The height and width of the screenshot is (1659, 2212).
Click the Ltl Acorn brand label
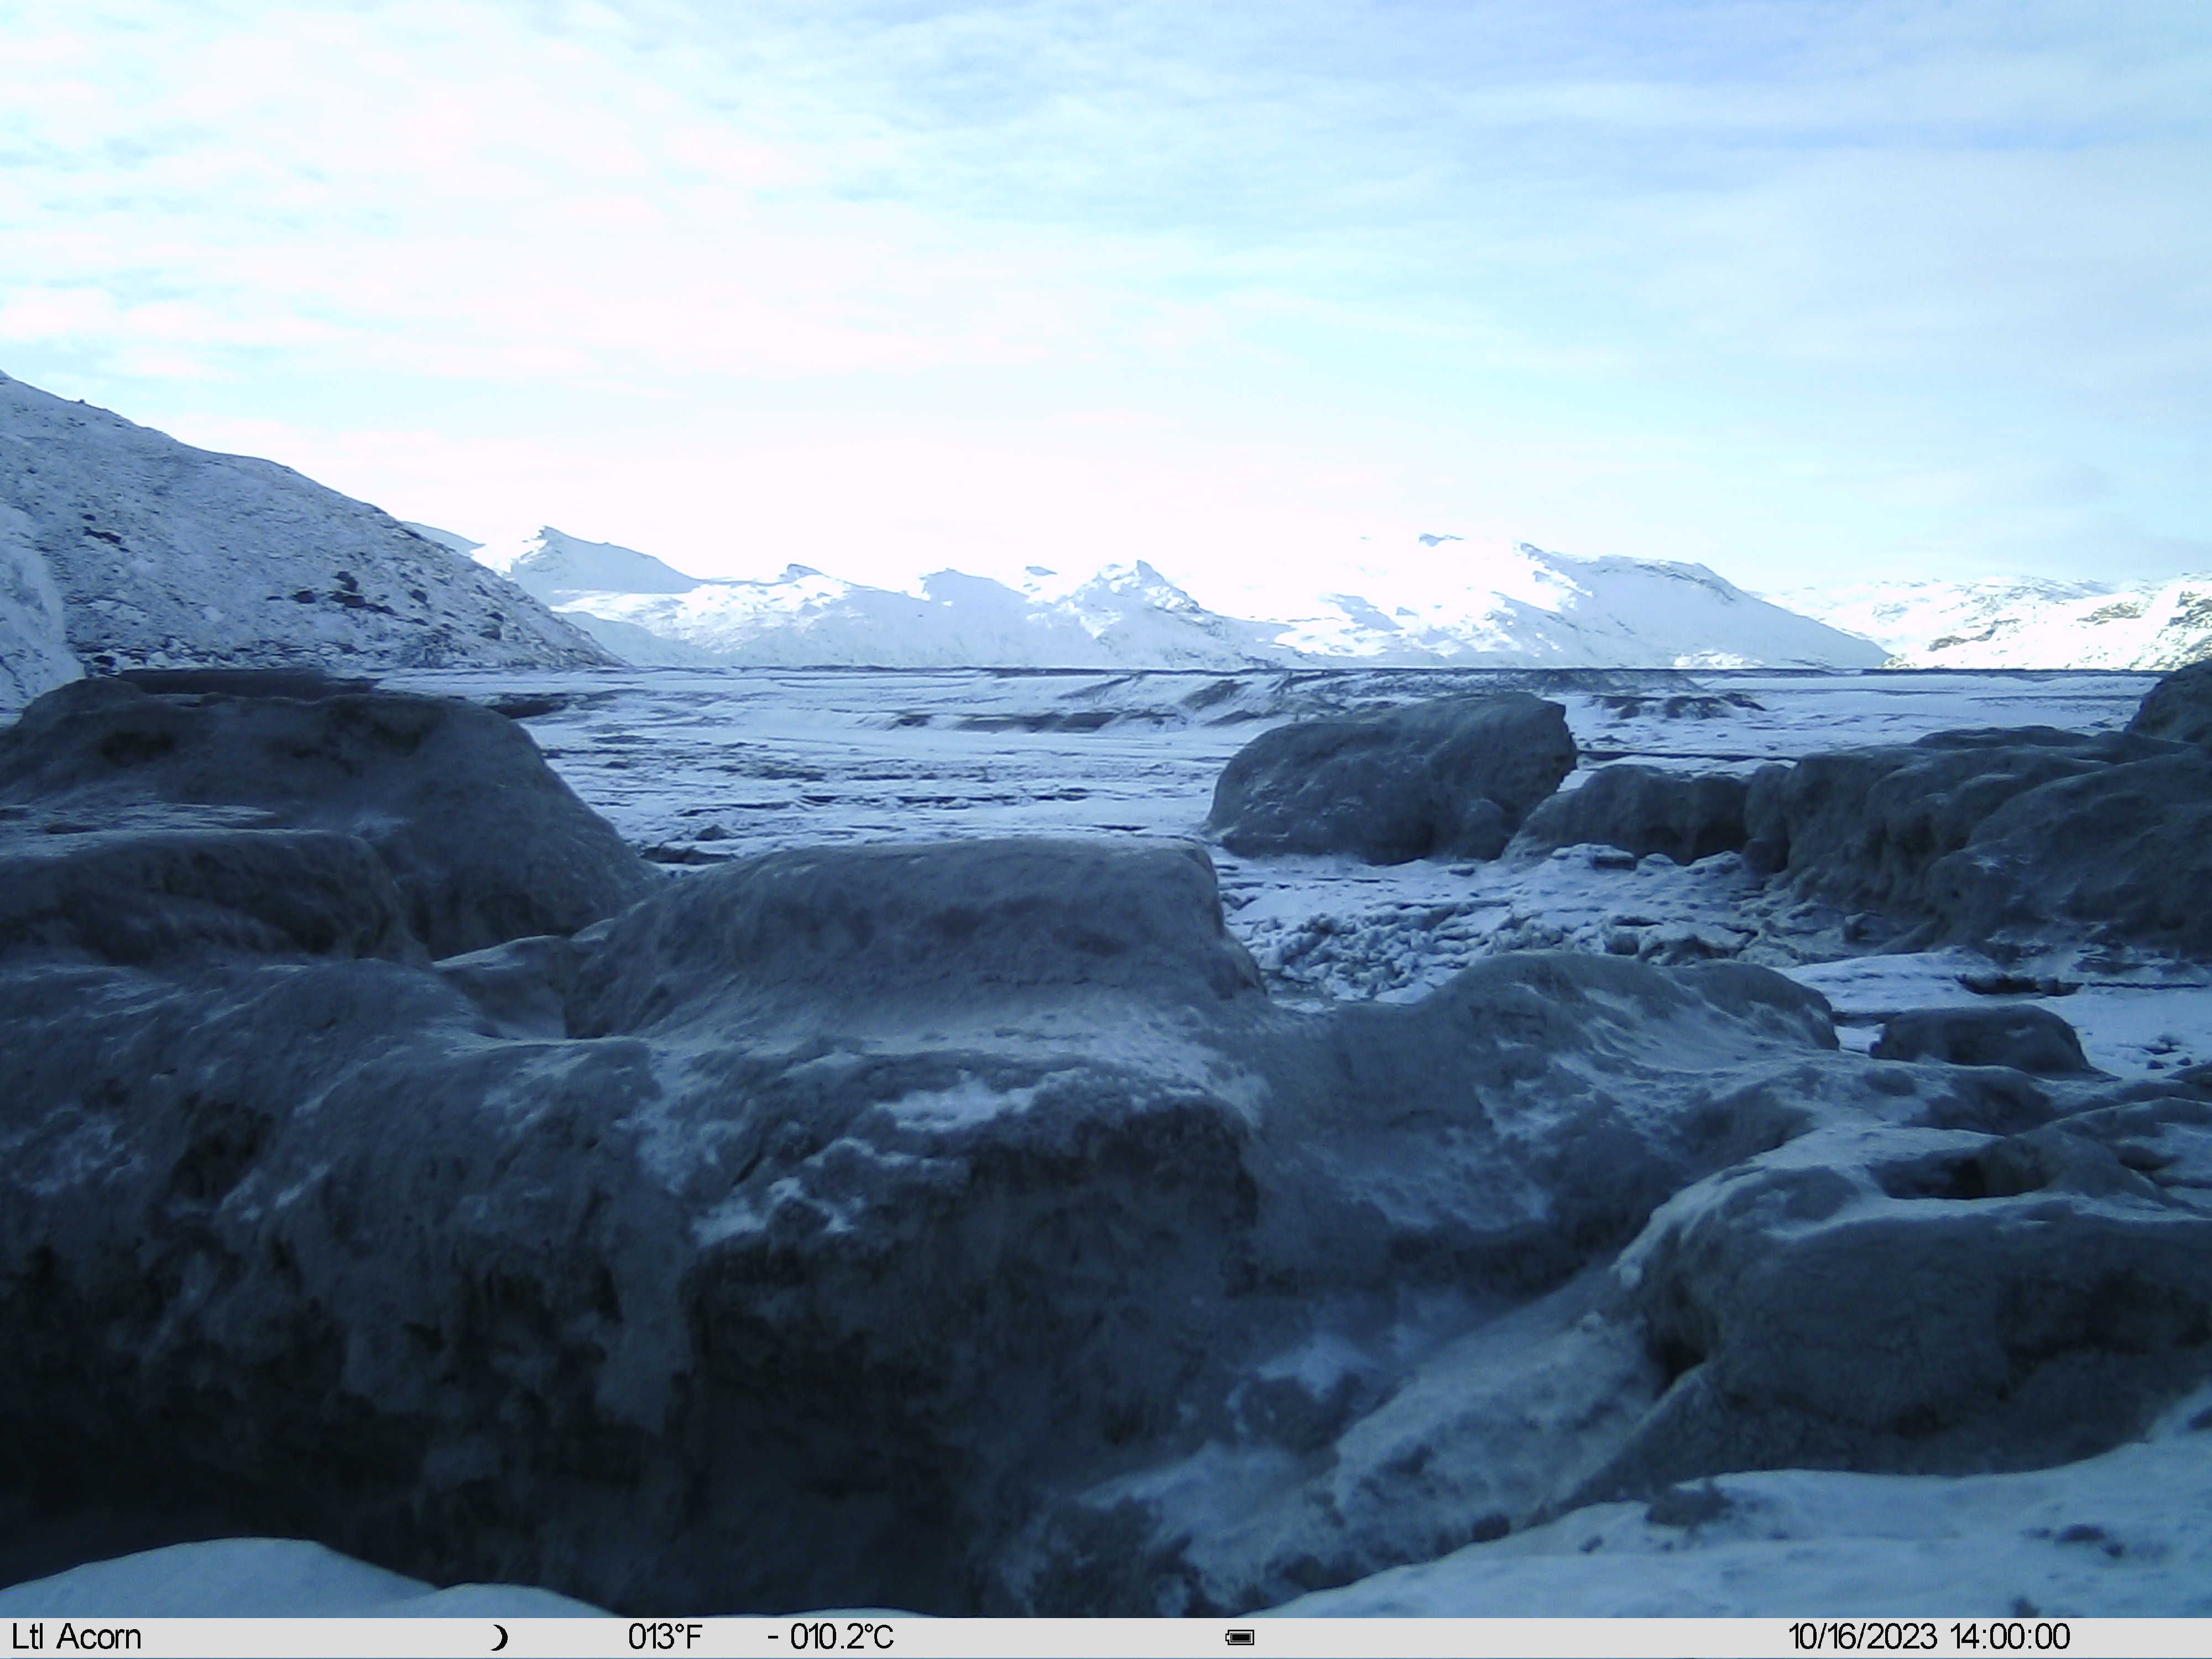(x=77, y=1637)
